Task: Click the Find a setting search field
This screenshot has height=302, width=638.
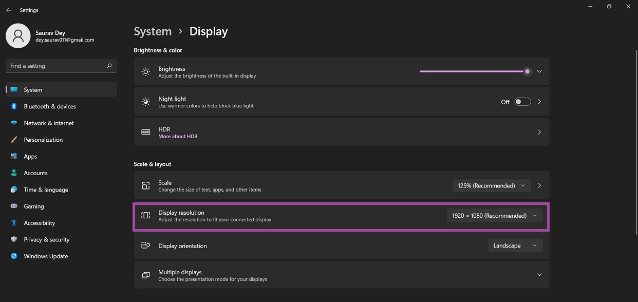Action: pos(61,66)
